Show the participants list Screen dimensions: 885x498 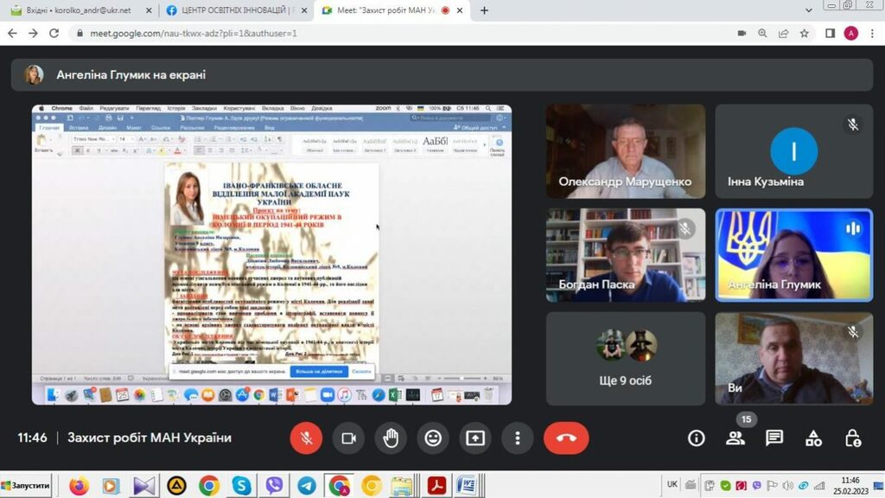point(735,437)
